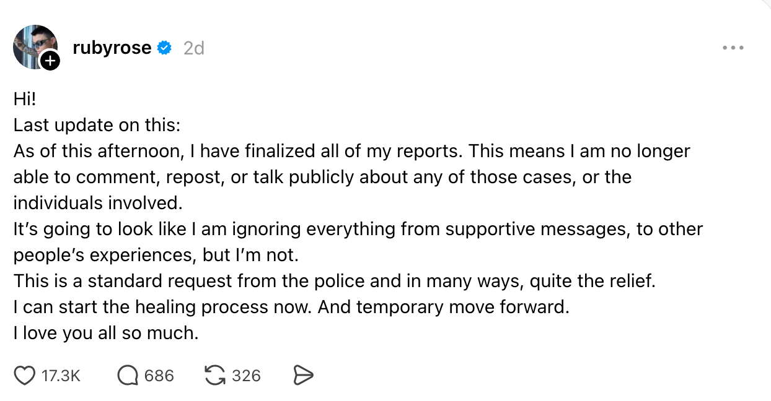Open the post permalink via 2d timestamp
The image size is (771, 401).
tap(193, 48)
